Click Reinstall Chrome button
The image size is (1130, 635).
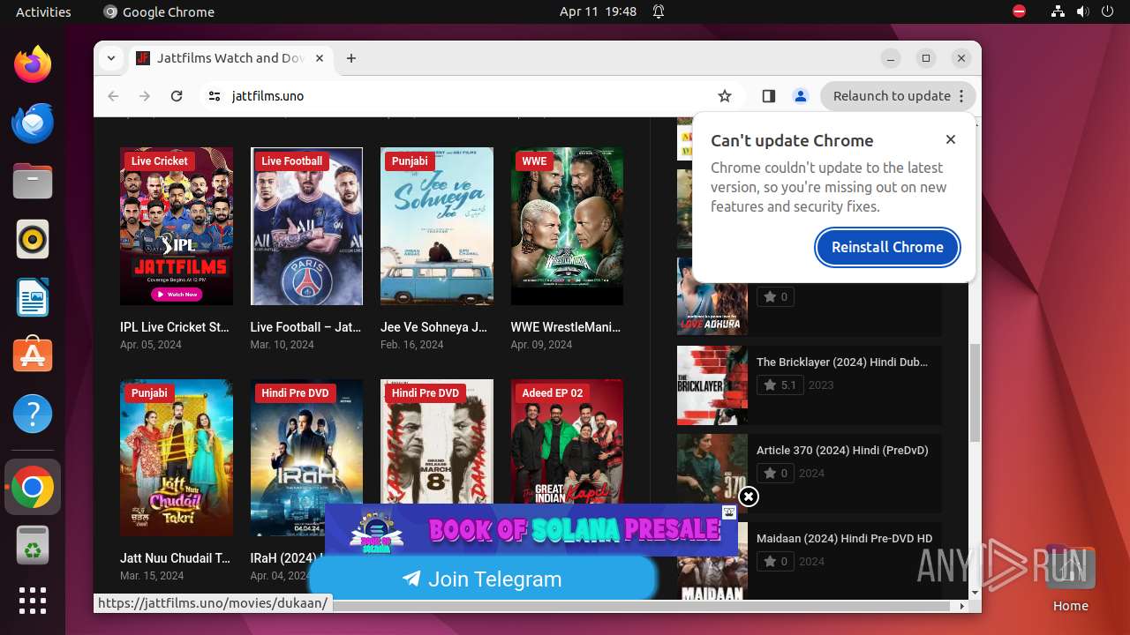[887, 247]
